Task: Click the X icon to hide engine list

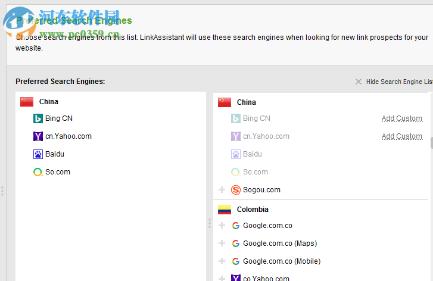Action: pyautogui.click(x=359, y=82)
